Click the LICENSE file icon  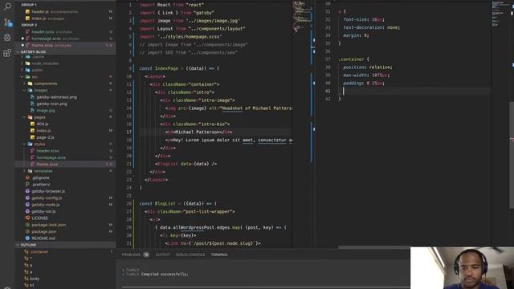click(x=27, y=218)
